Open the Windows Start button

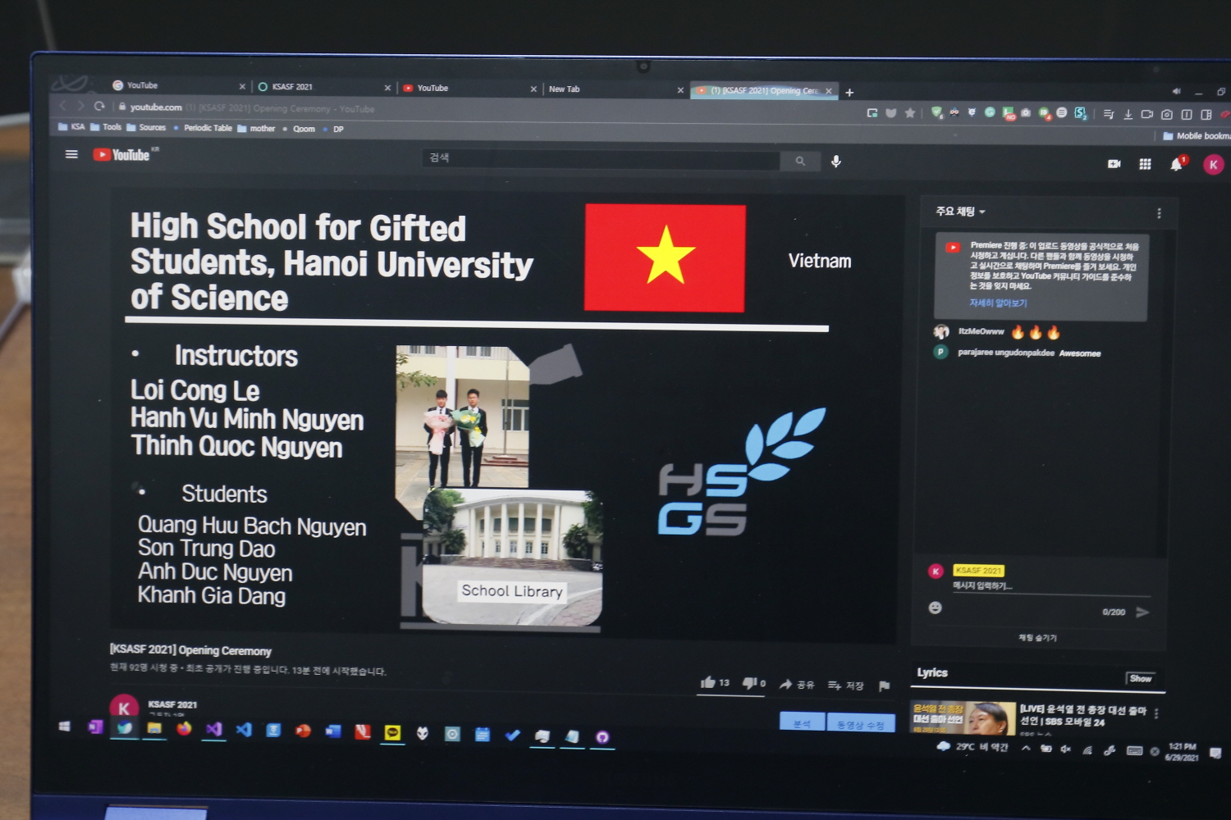64,727
